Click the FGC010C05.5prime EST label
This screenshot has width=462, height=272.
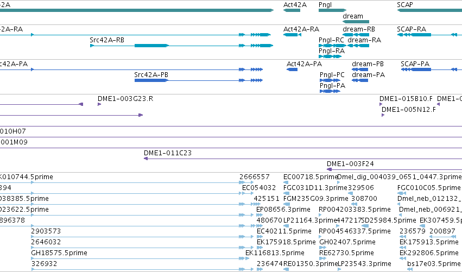[x=429, y=188]
